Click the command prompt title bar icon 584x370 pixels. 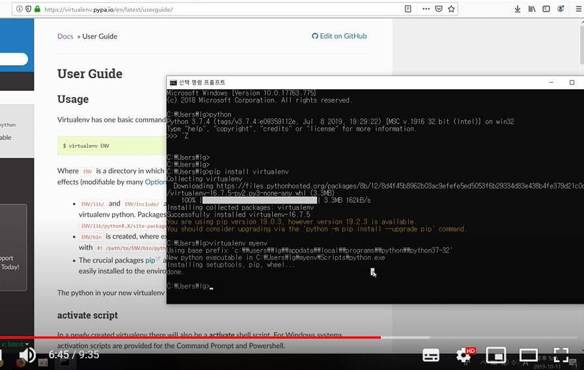pyautogui.click(x=173, y=83)
